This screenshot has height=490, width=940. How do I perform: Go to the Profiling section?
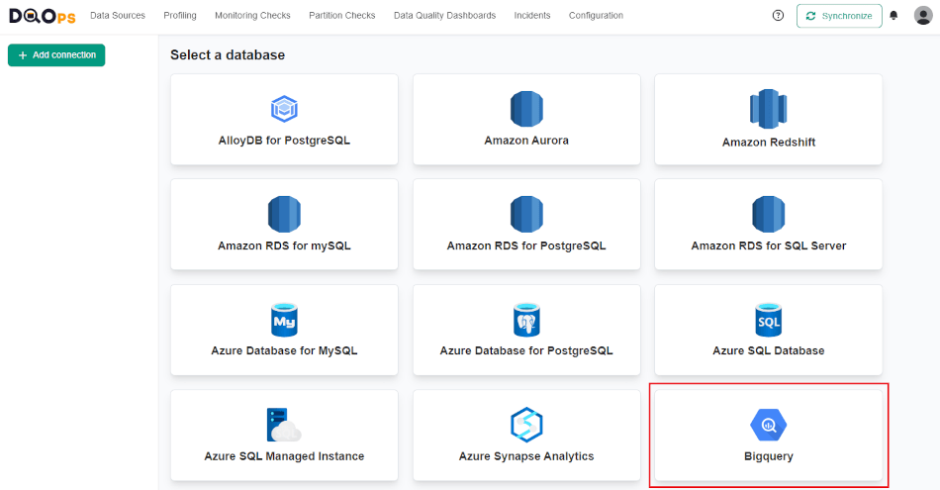coord(180,16)
